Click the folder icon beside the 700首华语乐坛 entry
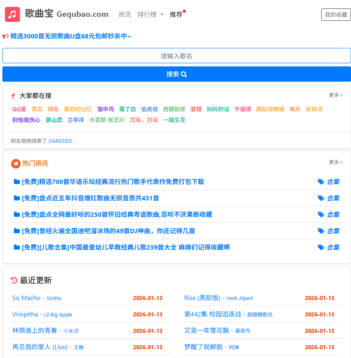 [x=16, y=181]
